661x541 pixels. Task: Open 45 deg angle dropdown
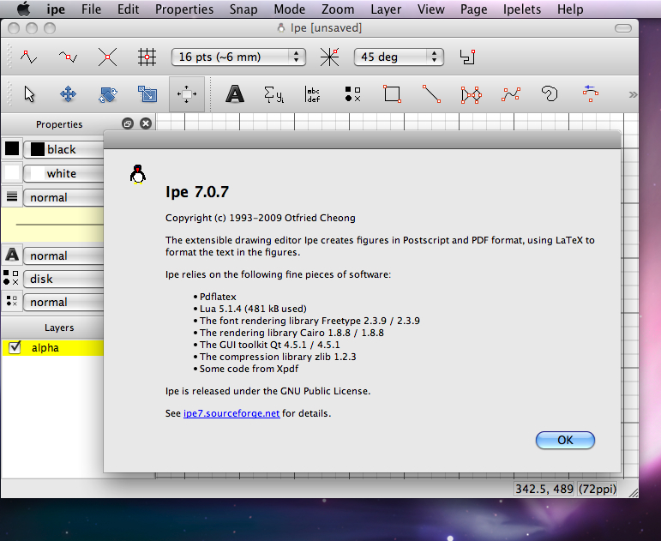399,57
